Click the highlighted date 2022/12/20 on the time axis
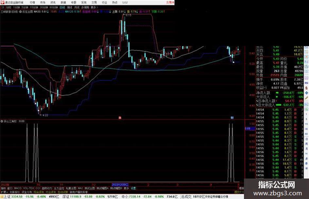 click(120, 185)
